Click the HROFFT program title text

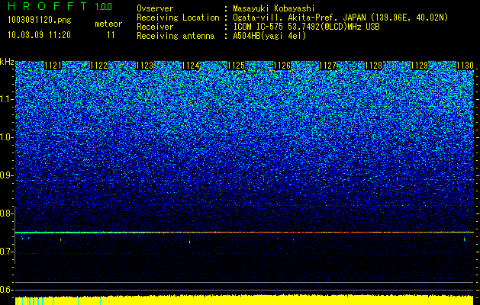tap(47, 6)
